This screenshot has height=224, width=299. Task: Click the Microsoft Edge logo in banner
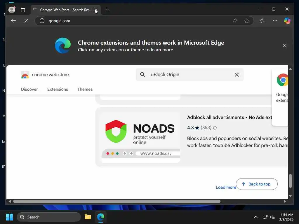coord(63,45)
